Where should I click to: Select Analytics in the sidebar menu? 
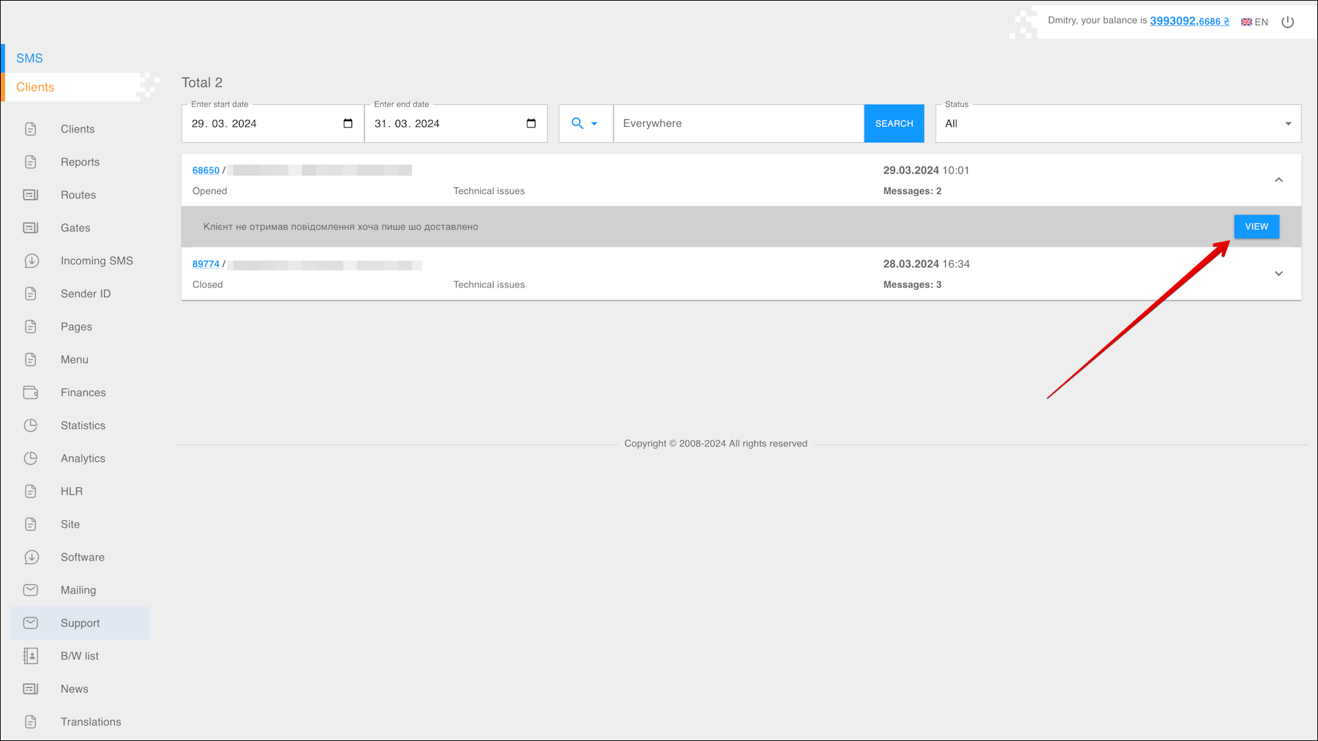(x=82, y=458)
